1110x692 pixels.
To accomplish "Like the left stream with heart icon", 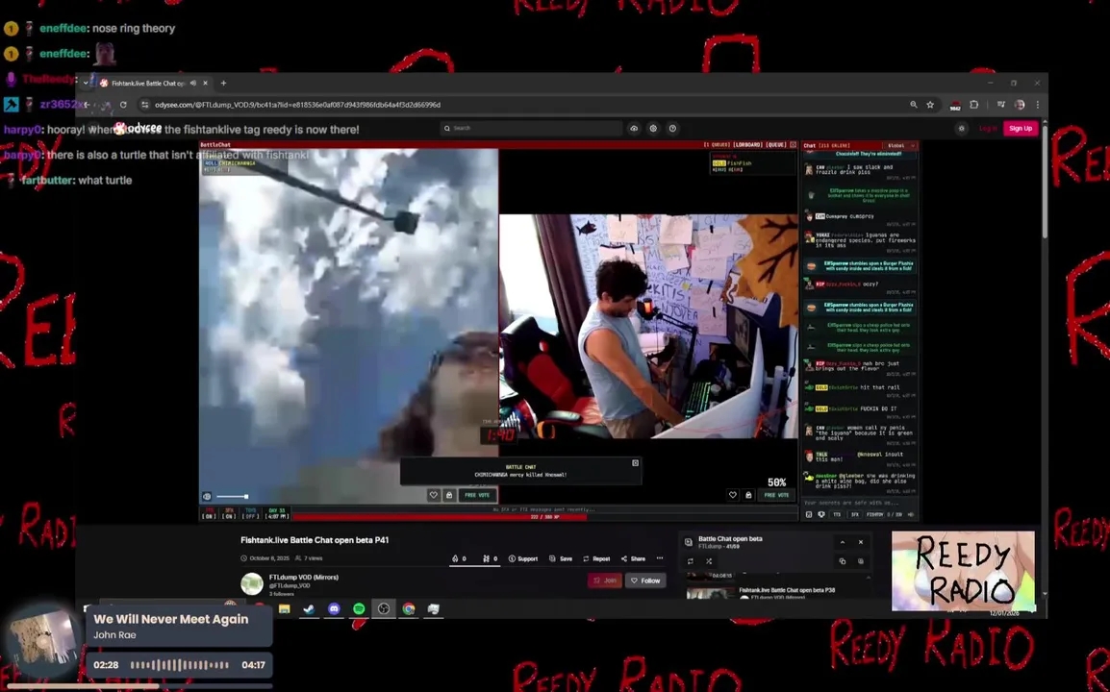I will (433, 495).
